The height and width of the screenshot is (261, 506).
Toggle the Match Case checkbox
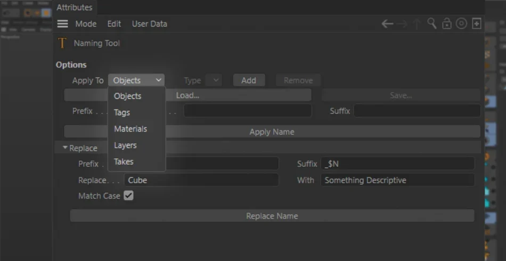click(x=129, y=196)
